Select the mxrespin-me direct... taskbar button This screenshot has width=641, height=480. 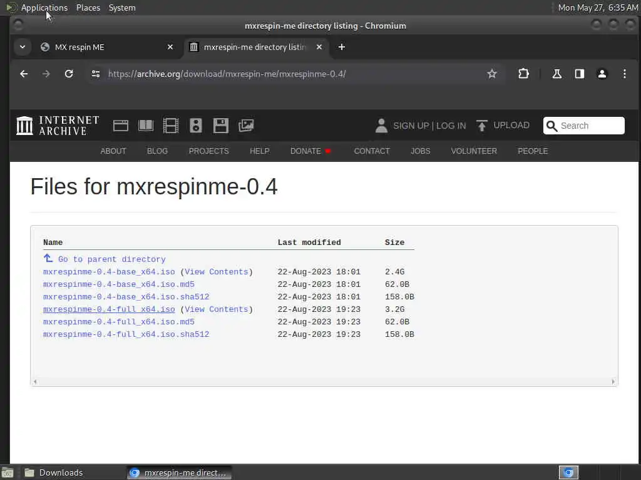(x=178, y=472)
